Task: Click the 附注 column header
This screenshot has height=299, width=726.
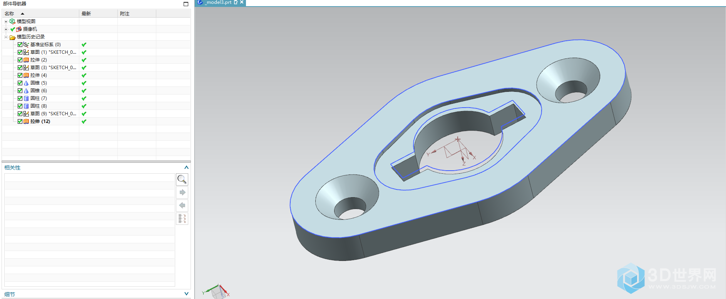Action: [137, 13]
